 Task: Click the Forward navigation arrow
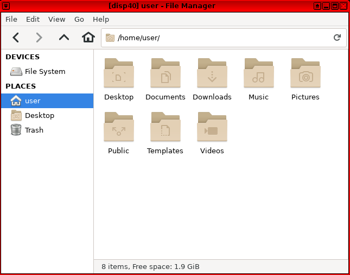pos(39,37)
